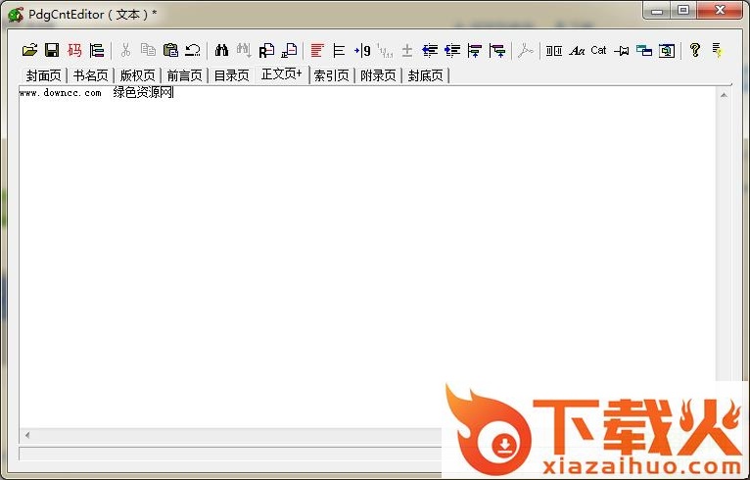This screenshot has width=750, height=480.
Task: Click the lightning list icon at toolbar end
Action: click(718, 50)
